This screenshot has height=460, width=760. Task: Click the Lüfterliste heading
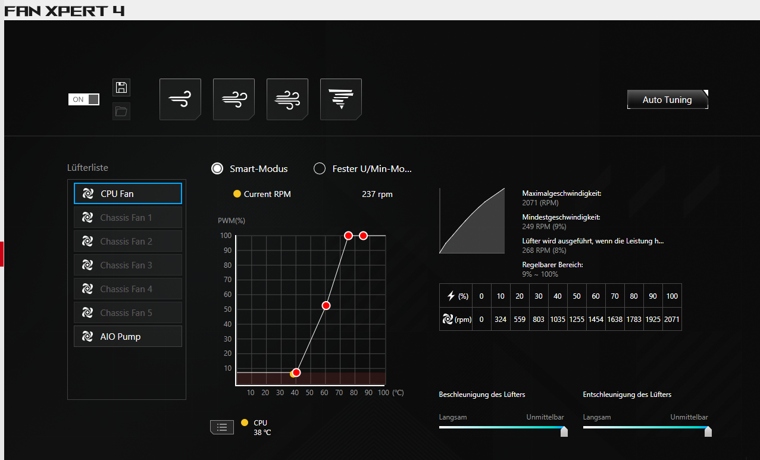click(x=87, y=168)
